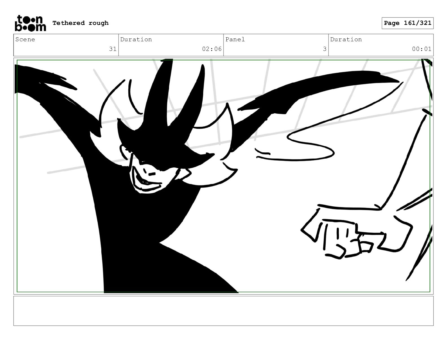Click the 'Page 161/321' page indicator
447x346 pixels.
pyautogui.click(x=407, y=23)
